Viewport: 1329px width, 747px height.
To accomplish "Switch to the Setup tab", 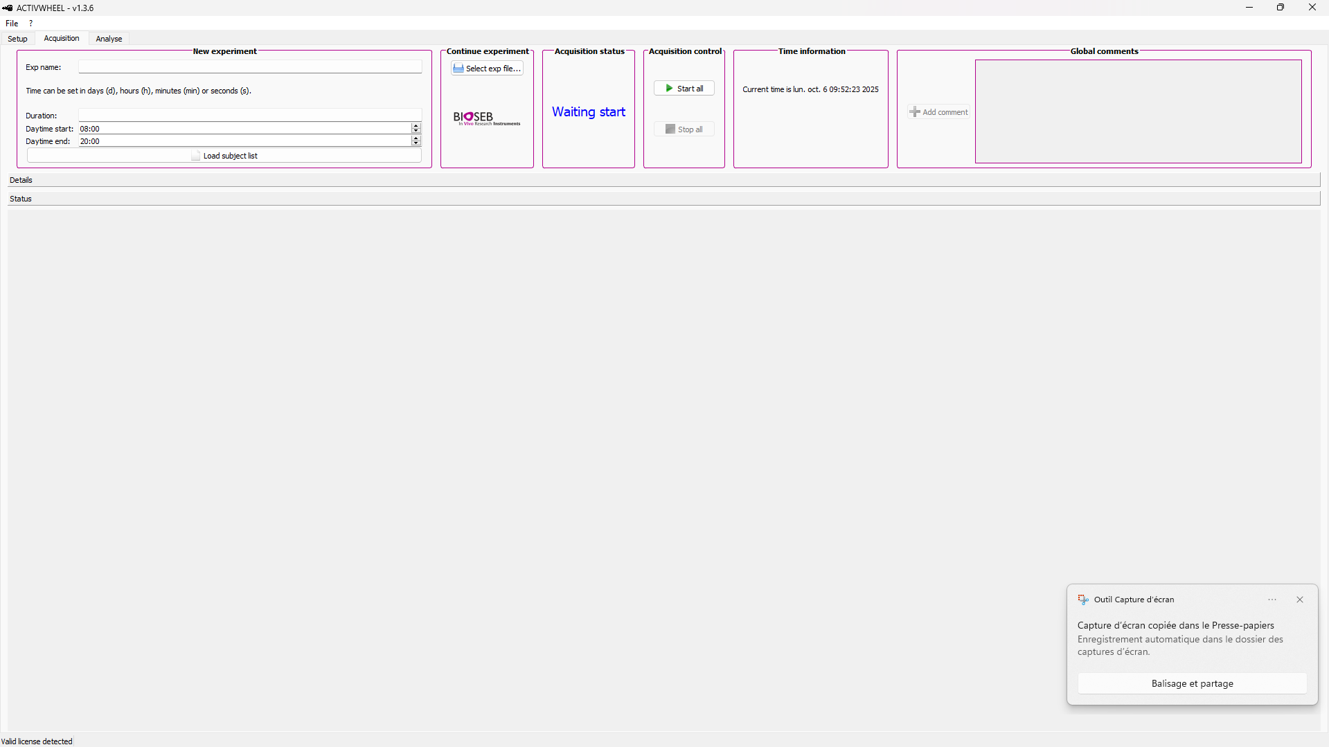I will click(17, 39).
